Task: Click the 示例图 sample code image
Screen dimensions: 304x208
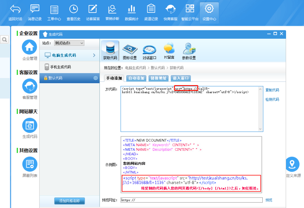Action: [x=191, y=164]
